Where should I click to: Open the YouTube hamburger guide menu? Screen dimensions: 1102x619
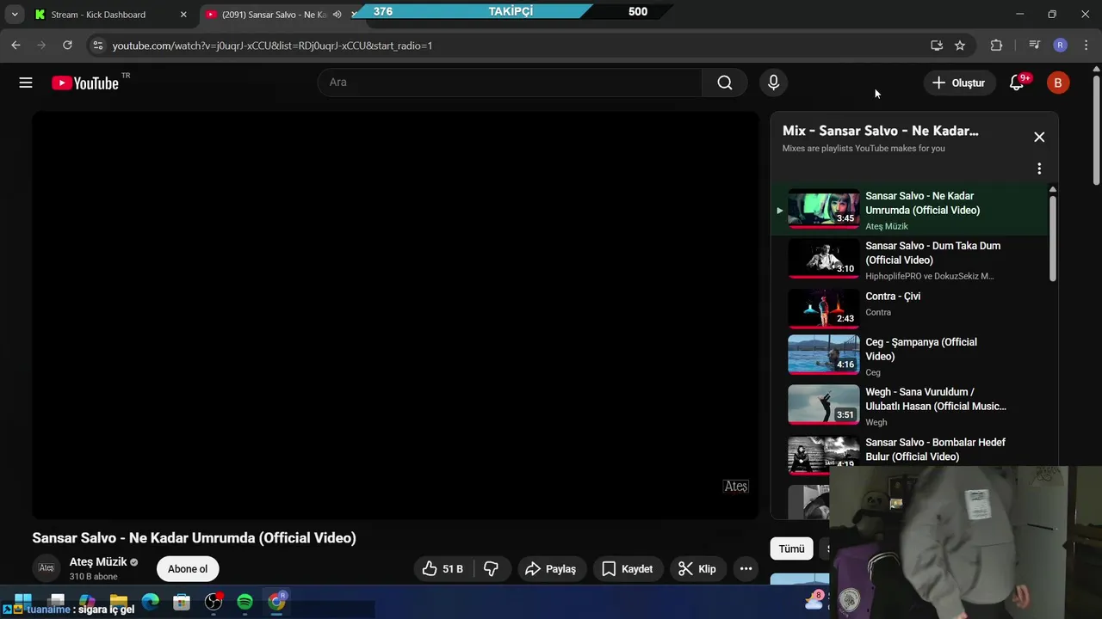[26, 83]
